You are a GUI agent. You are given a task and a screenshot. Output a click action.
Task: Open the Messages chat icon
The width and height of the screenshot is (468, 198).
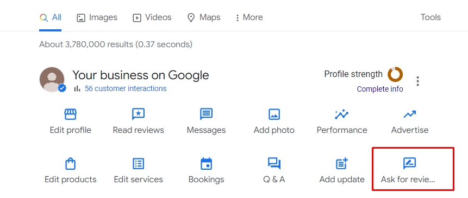coord(206,114)
